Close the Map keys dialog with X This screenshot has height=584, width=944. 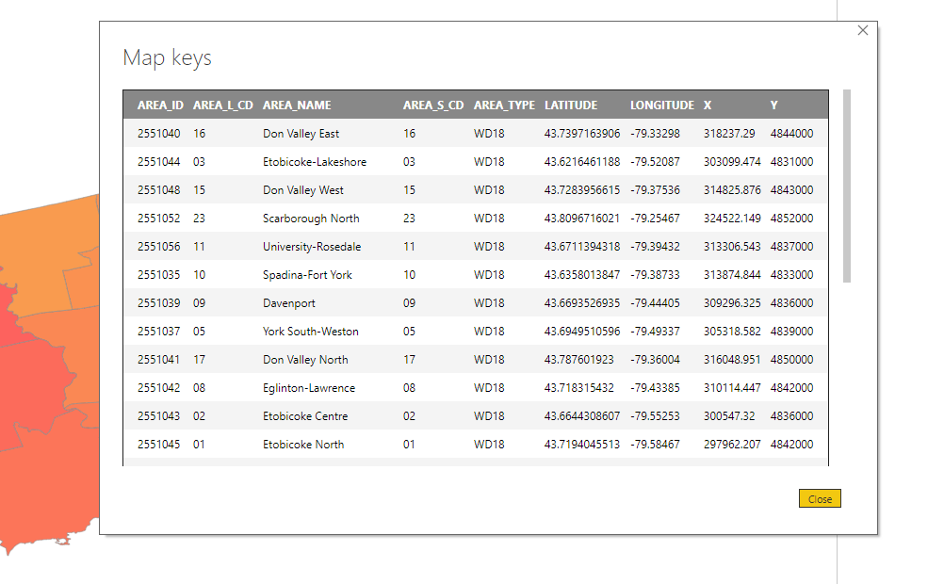pos(863,30)
